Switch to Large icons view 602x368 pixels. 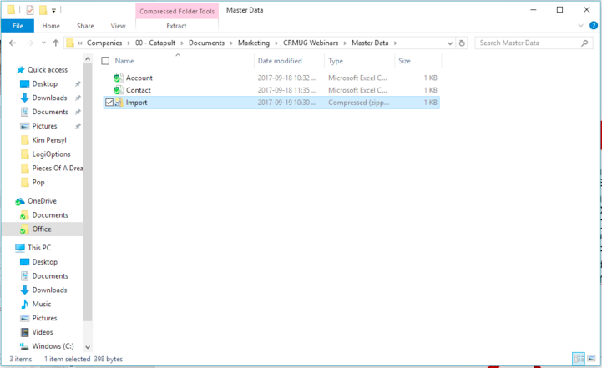591,359
